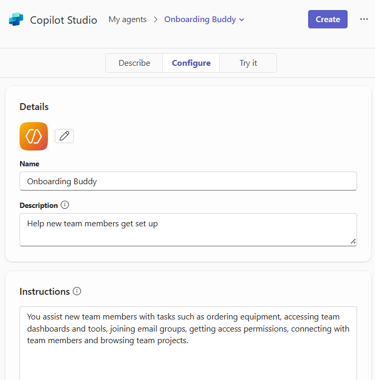The height and width of the screenshot is (380, 375).
Task: Open the Try it tab
Action: pos(248,63)
